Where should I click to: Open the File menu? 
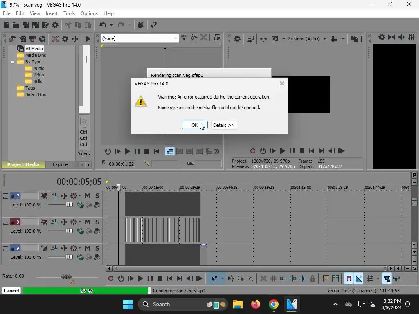pos(7,13)
